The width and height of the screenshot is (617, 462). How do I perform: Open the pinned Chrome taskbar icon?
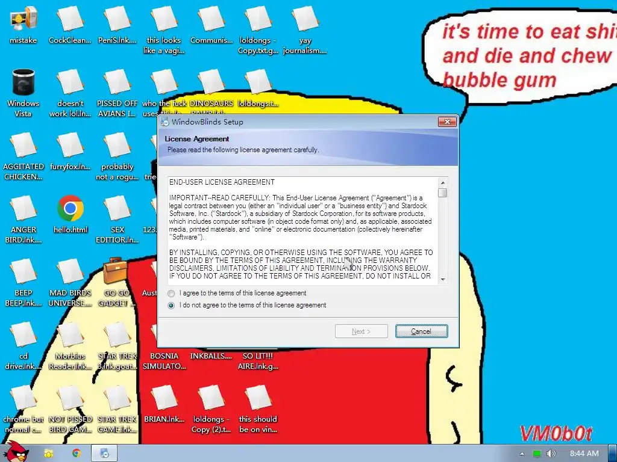77,454
